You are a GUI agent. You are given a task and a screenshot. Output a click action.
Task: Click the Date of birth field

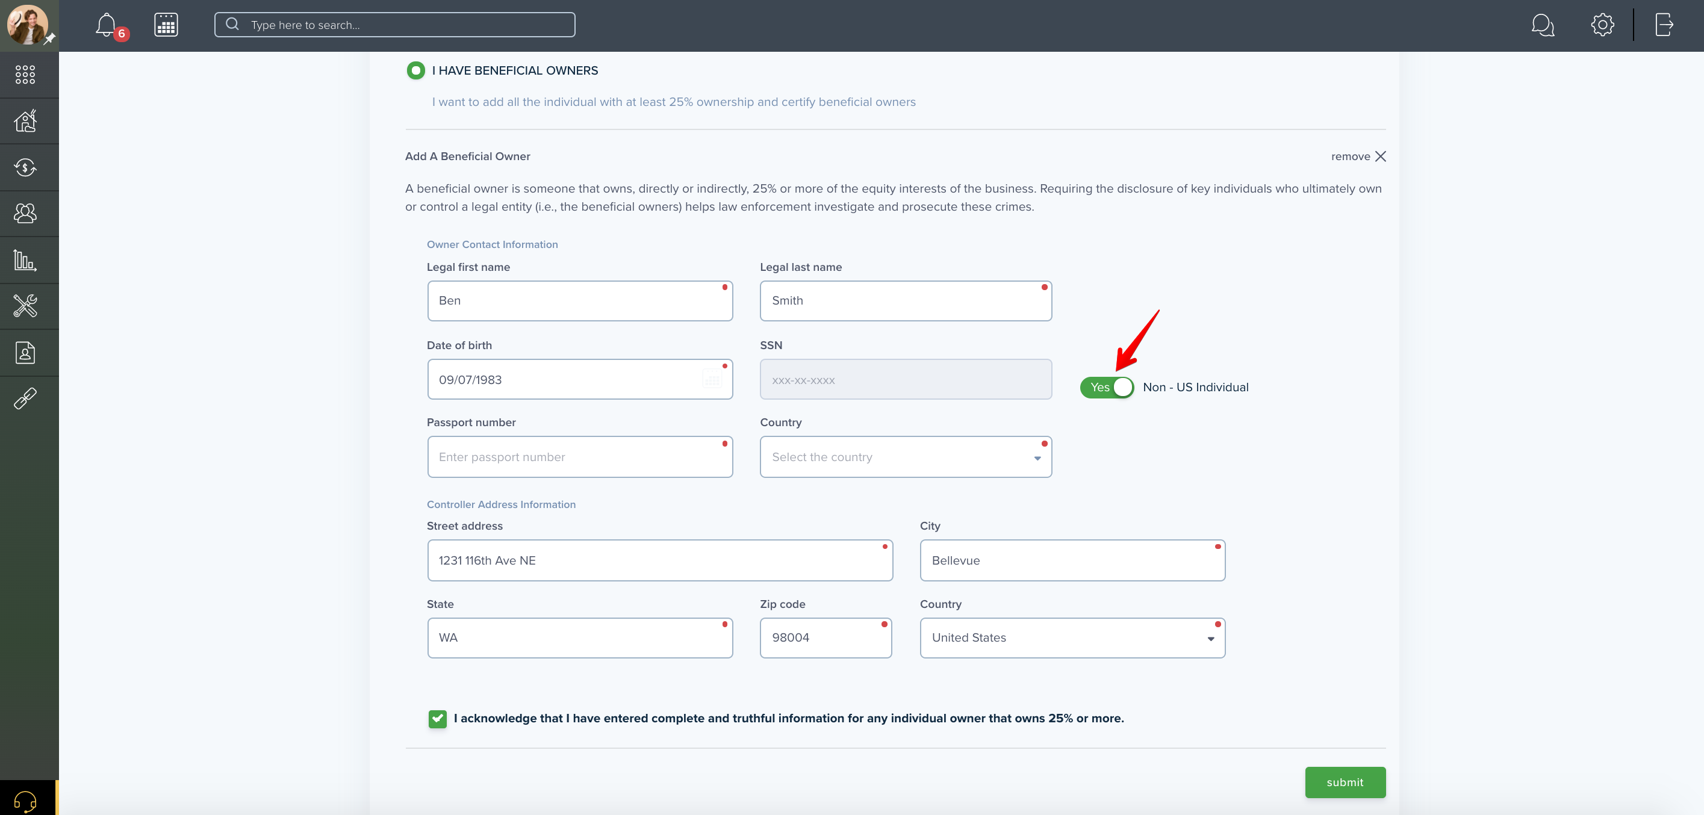[579, 379]
